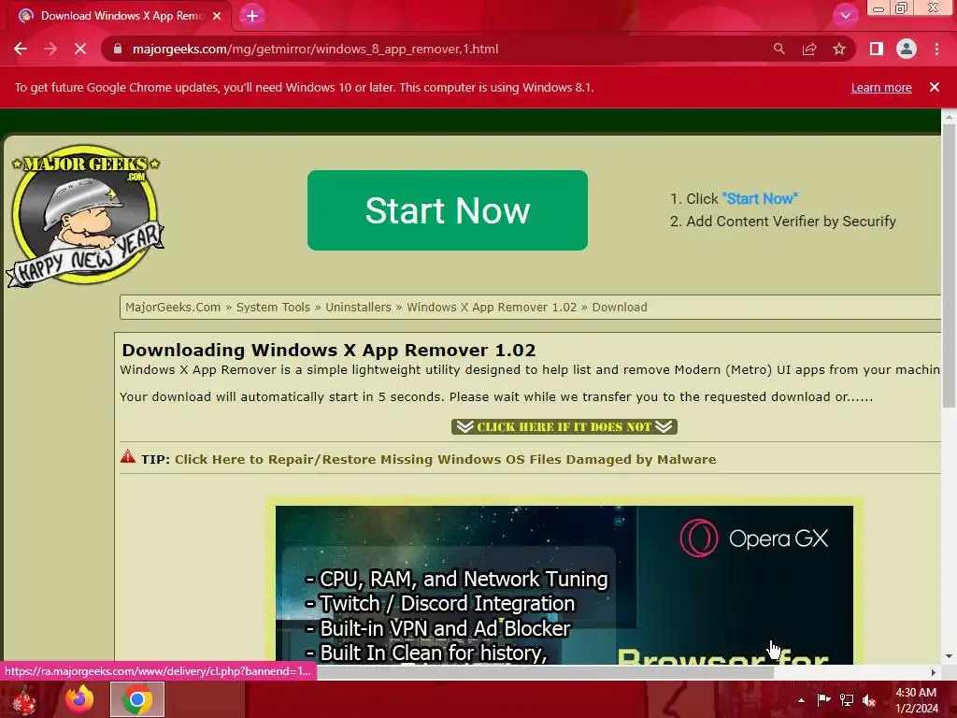
Task: Open the Learn more link
Action: (881, 87)
